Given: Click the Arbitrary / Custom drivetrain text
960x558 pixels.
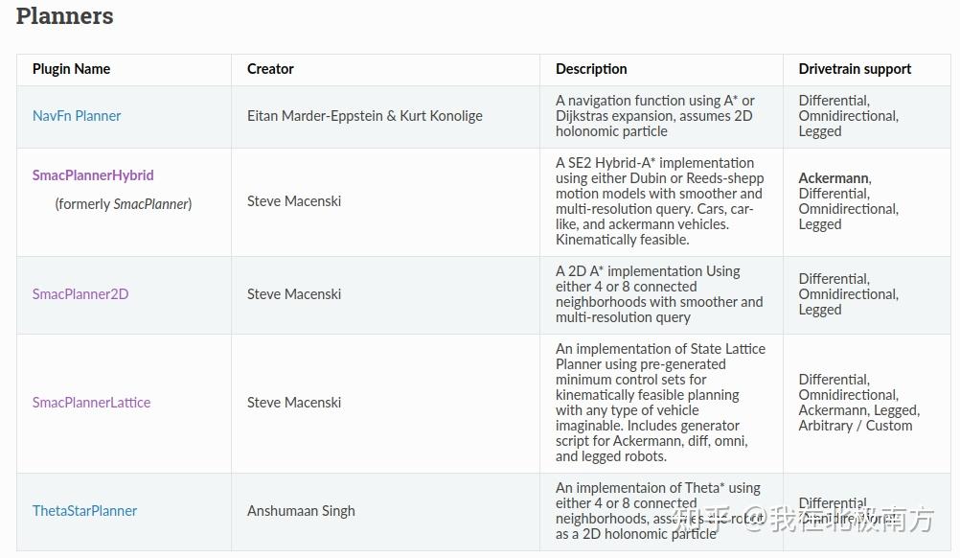Looking at the screenshot, I should [x=855, y=426].
